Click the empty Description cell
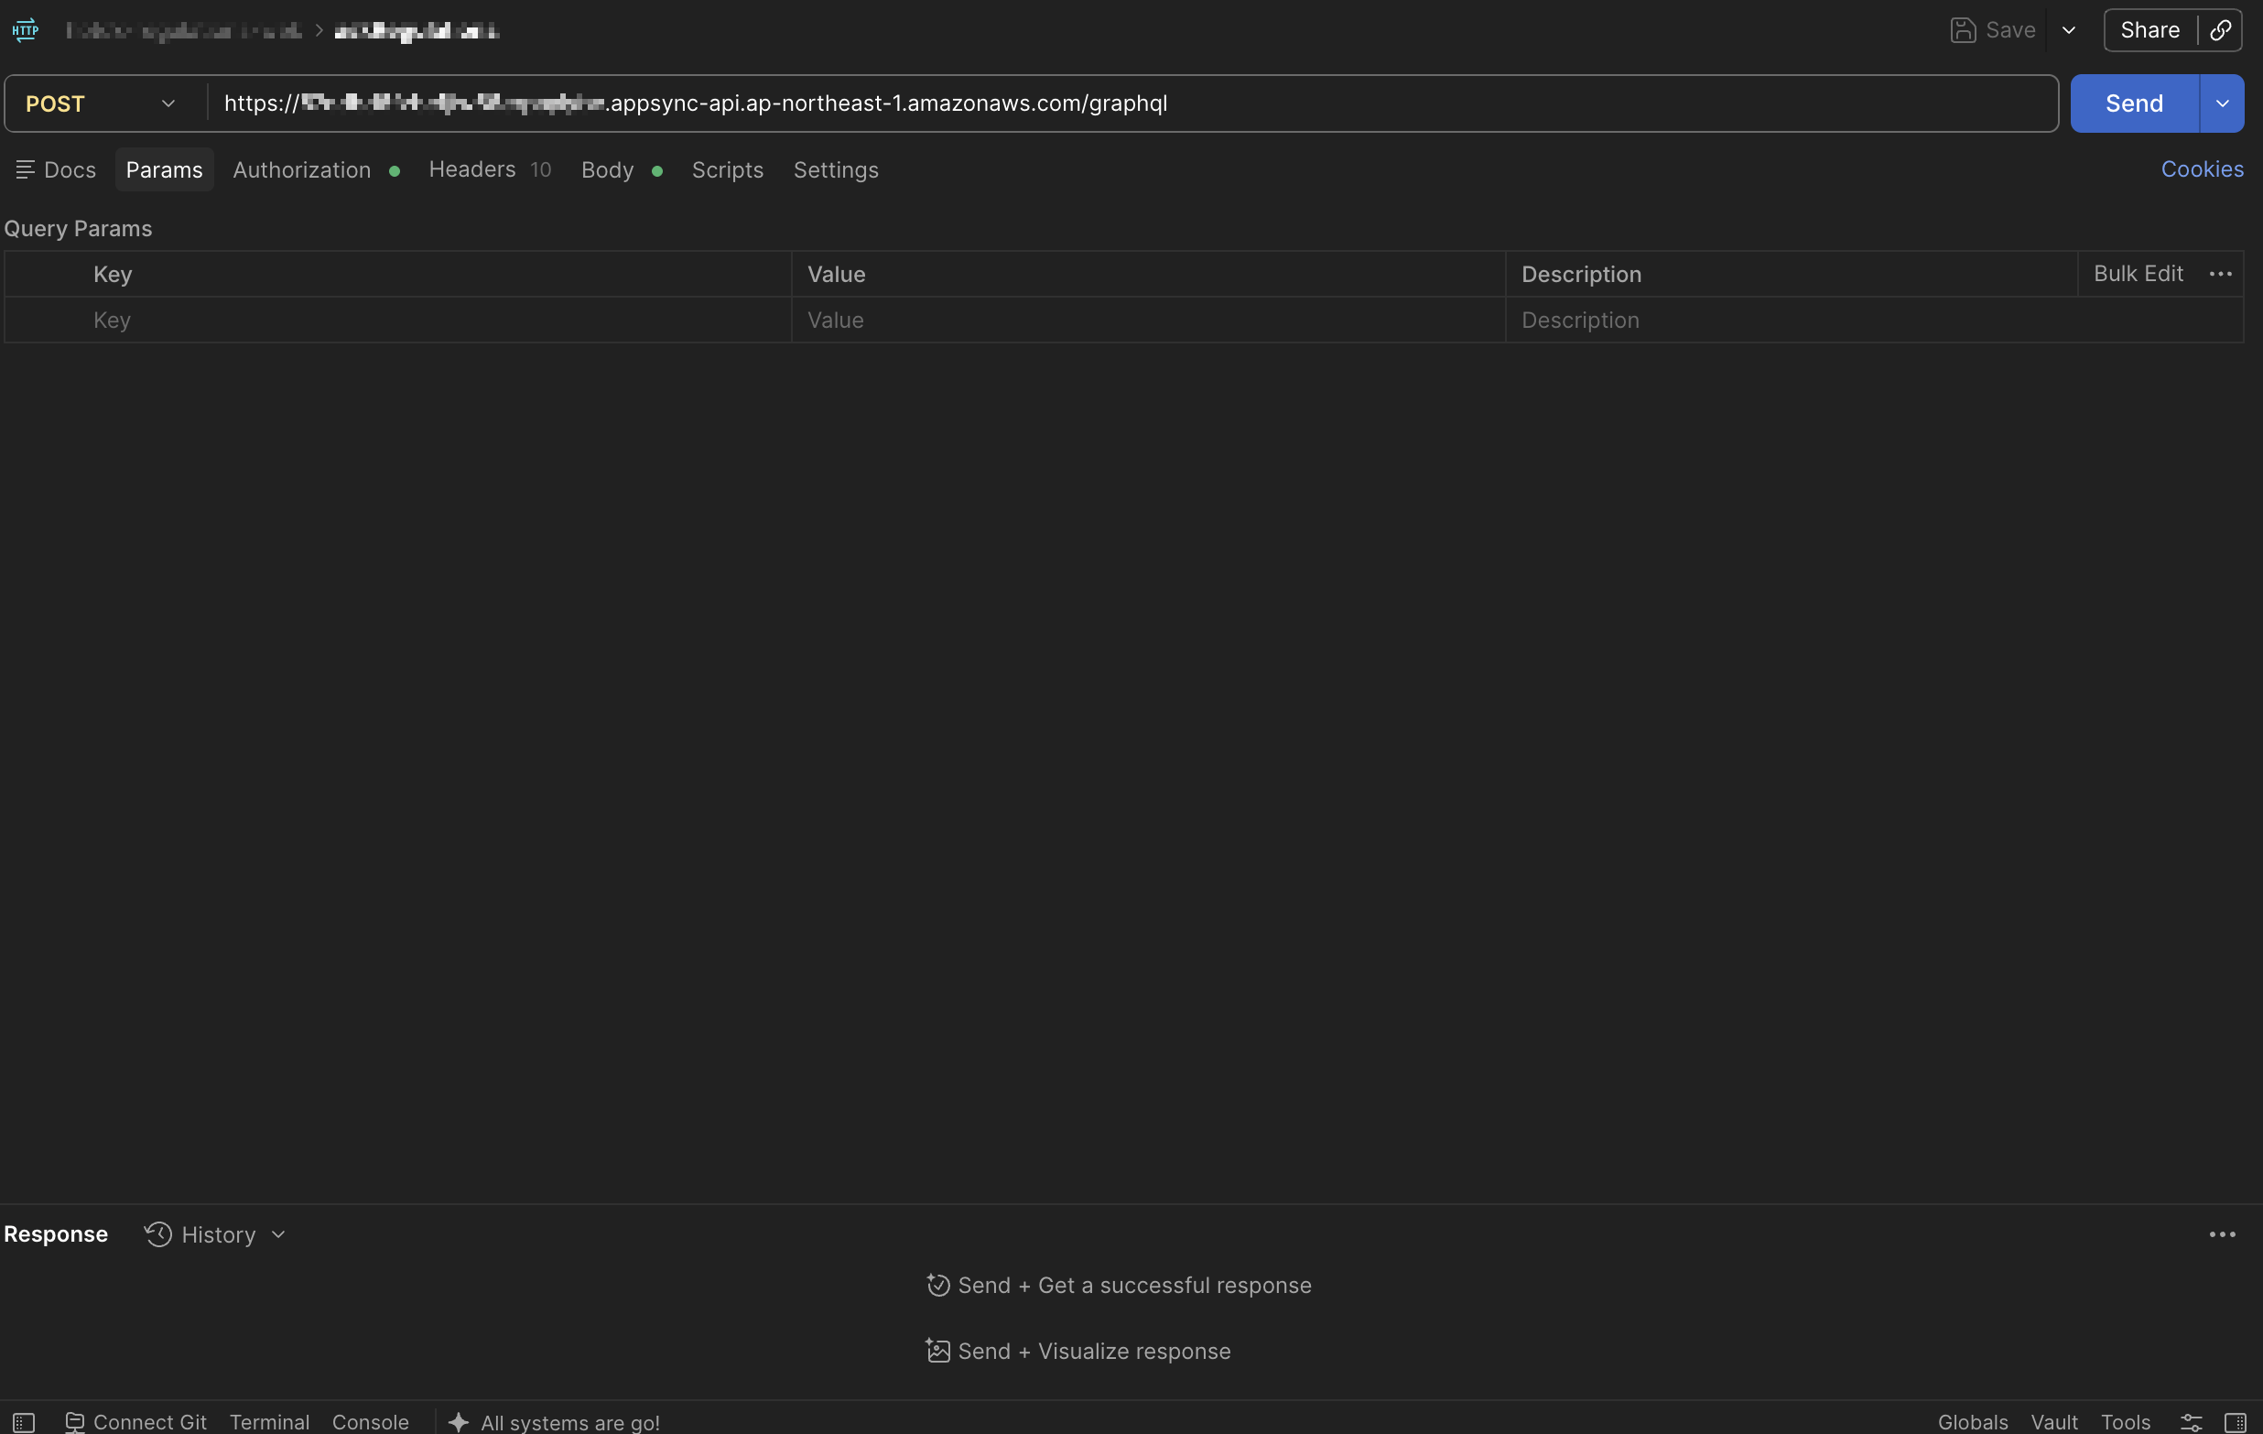Screen dimensions: 2263x1434 tap(1874, 320)
